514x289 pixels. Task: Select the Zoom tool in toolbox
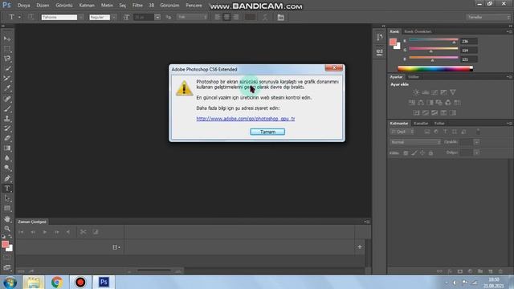click(x=7, y=229)
